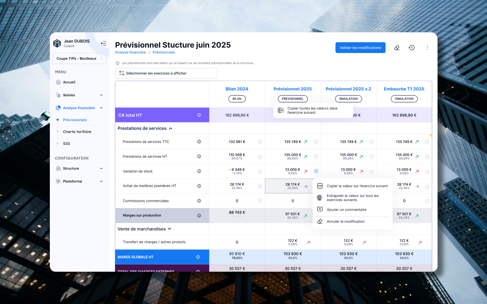Open the Prévisionnel 2025 column header
487x304 pixels.
293,89
